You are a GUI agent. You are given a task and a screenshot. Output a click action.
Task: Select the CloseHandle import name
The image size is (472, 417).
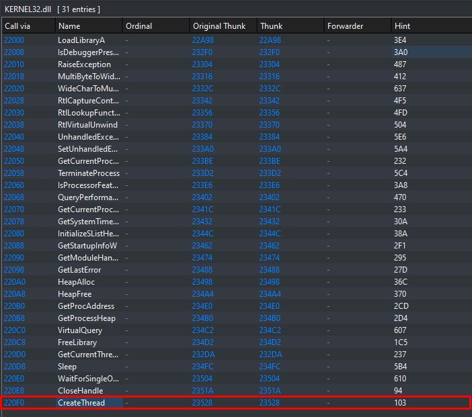[81, 391]
